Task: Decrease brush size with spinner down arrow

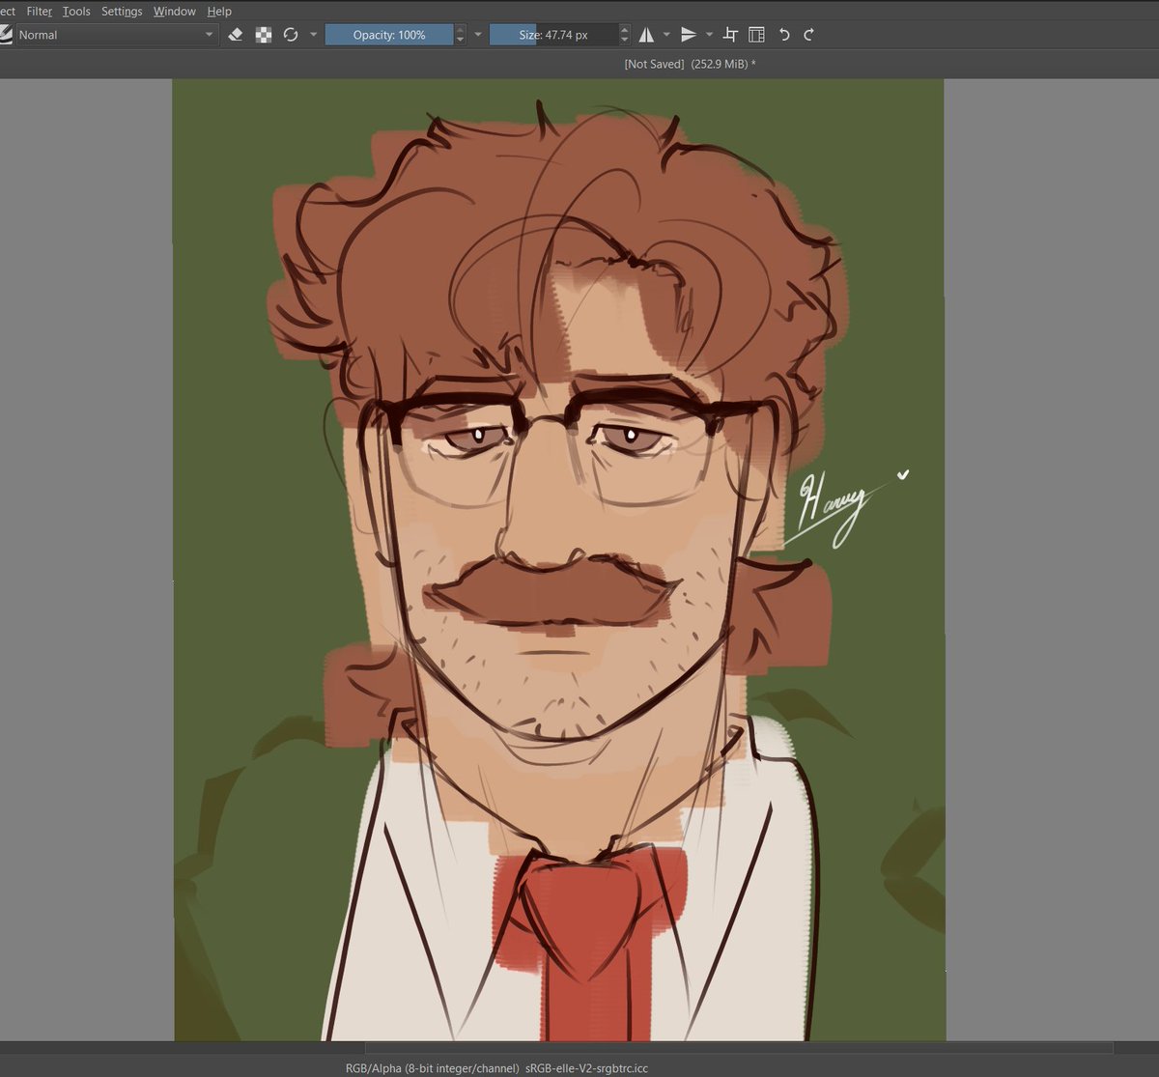Action: click(624, 41)
